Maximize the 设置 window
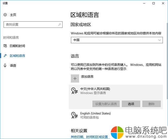 tap(154, 3)
